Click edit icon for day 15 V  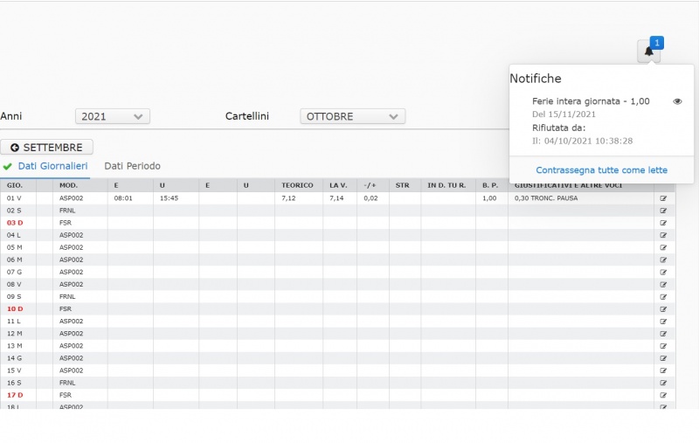tap(663, 370)
